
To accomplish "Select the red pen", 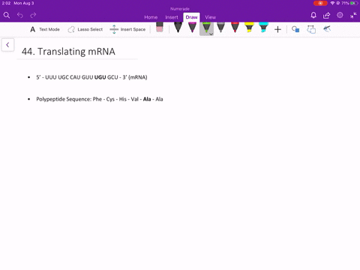I will pos(235,28).
